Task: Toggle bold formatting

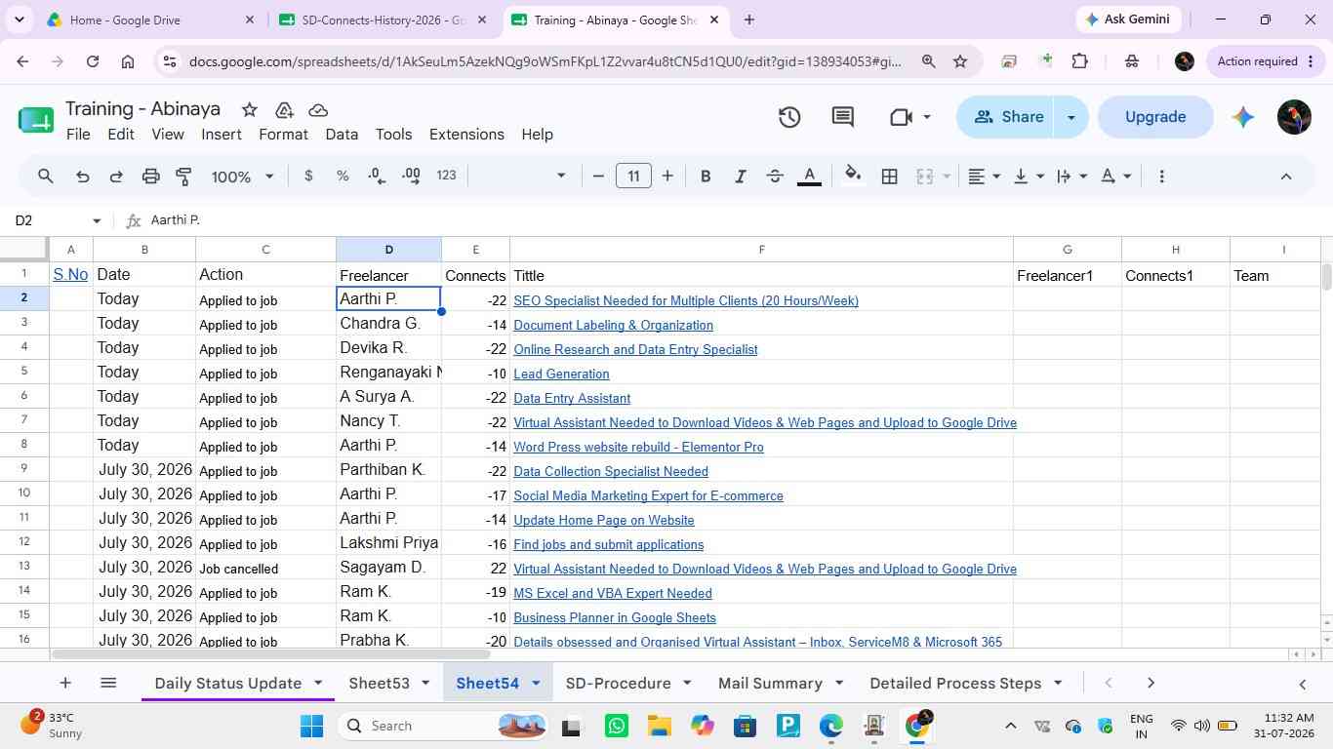Action: (x=706, y=177)
